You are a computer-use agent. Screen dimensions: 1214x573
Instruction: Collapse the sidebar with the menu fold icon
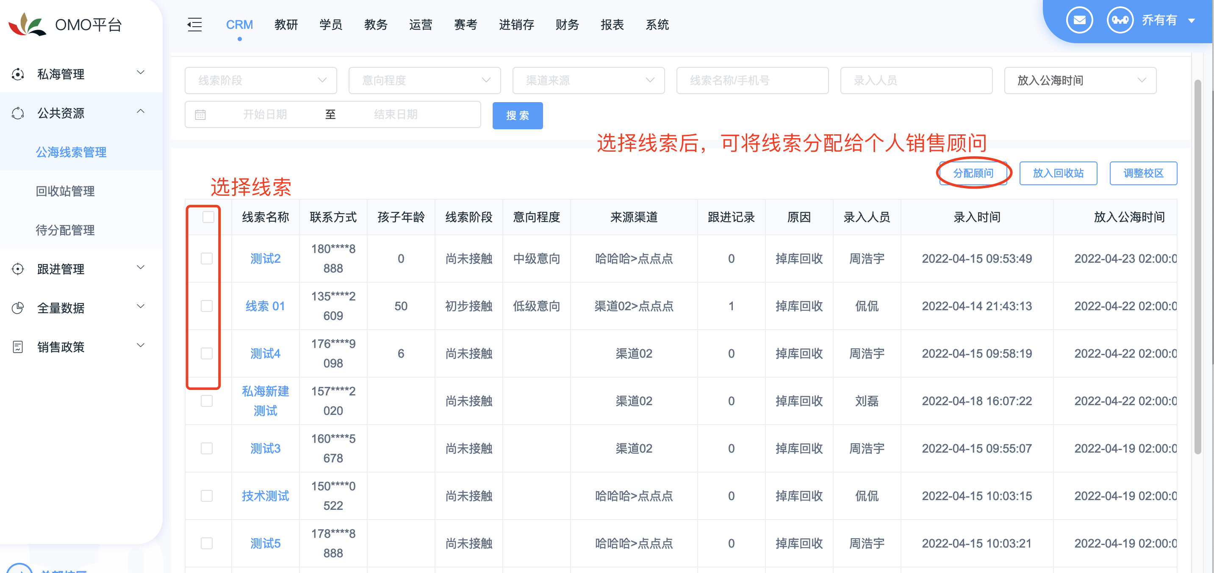tap(194, 25)
